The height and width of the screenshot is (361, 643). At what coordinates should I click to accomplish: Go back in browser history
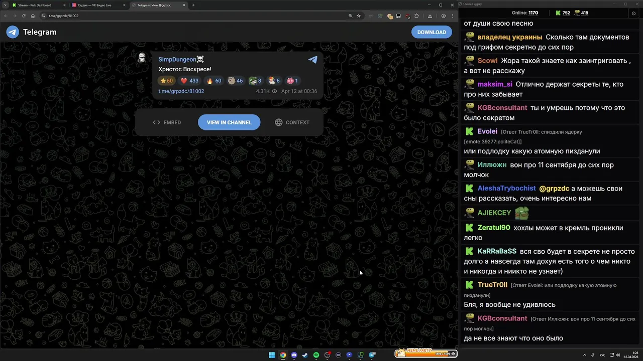click(x=6, y=16)
